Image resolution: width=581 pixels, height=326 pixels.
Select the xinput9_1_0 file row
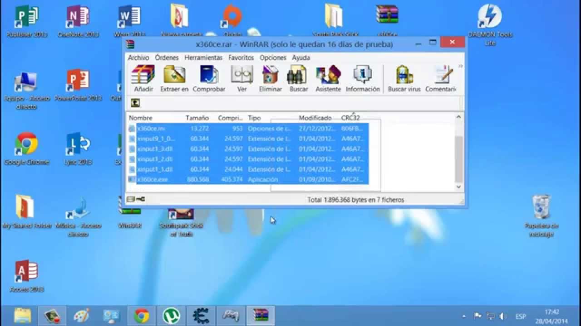248,139
